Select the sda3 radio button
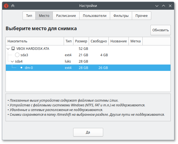 click(x=17, y=55)
